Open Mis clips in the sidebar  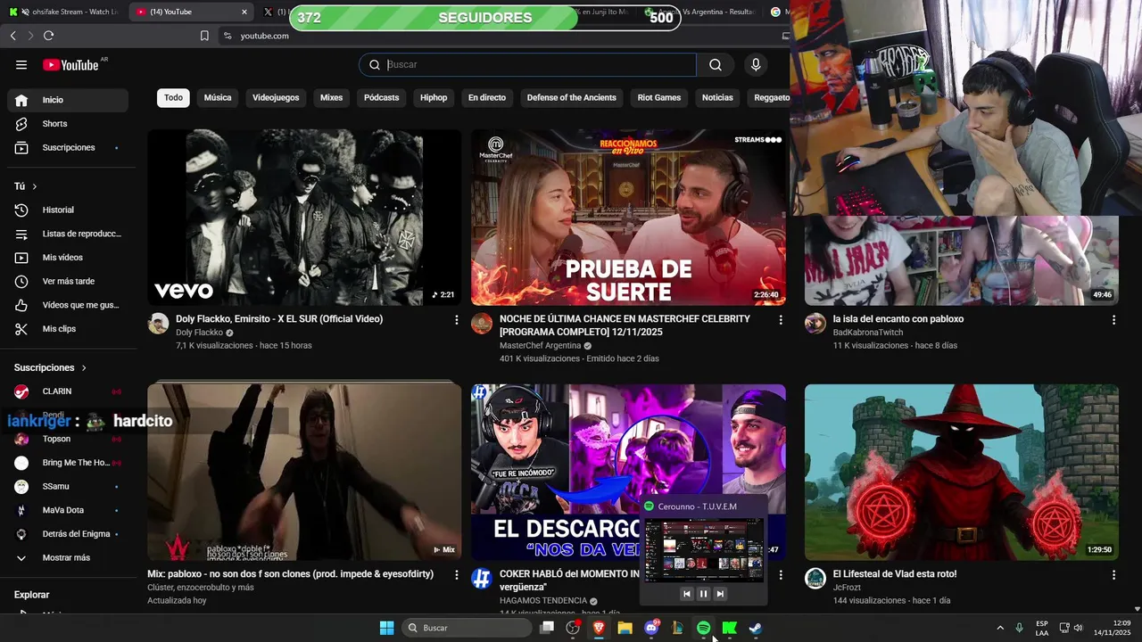pos(68,329)
